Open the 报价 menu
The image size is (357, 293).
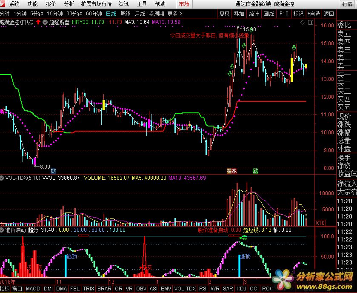click(51, 4)
